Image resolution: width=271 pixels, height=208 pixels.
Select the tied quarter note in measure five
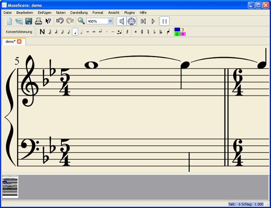[185, 65]
